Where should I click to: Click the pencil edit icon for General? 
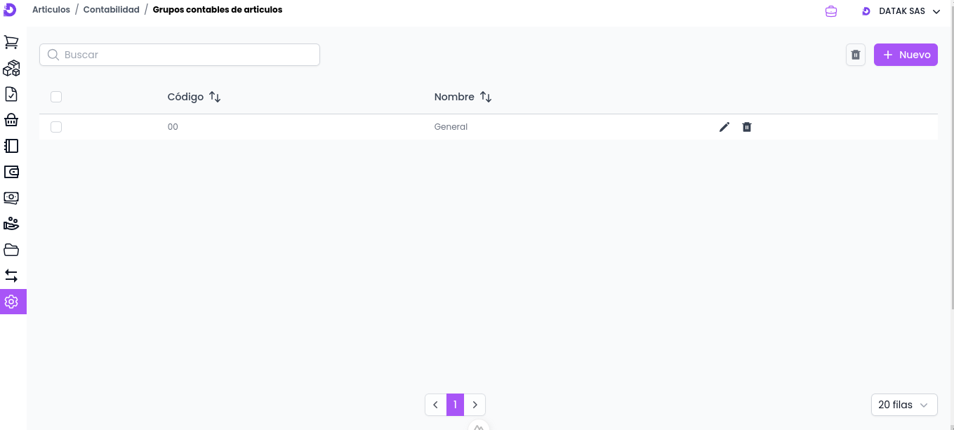(724, 127)
